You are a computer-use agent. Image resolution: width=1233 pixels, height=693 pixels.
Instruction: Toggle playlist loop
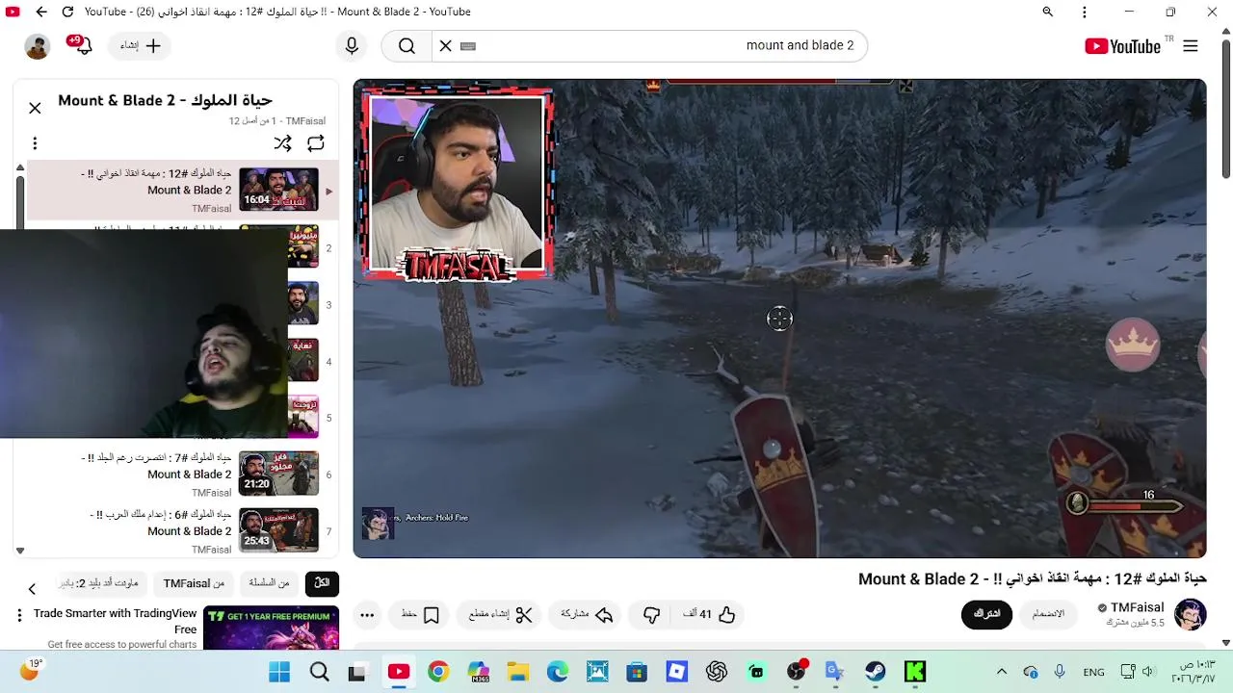click(x=316, y=143)
